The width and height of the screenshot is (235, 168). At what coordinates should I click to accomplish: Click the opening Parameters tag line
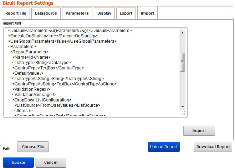pyautogui.click(x=22, y=47)
